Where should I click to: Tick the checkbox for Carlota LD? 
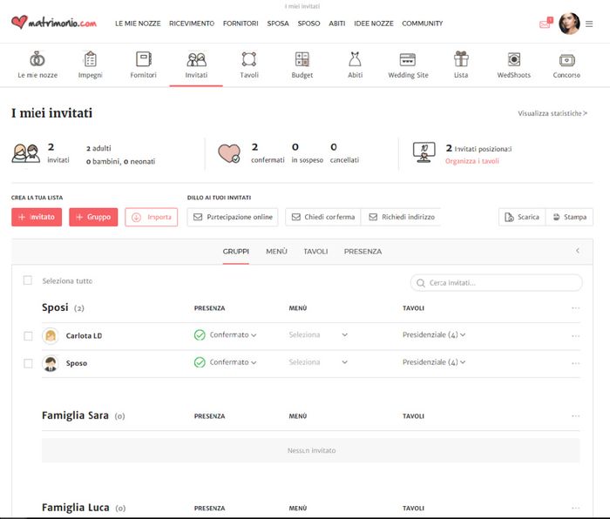28,335
